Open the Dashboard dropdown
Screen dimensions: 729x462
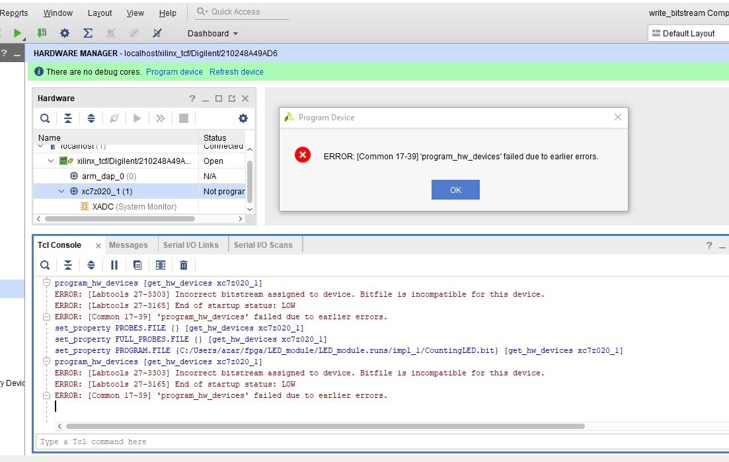click(212, 34)
